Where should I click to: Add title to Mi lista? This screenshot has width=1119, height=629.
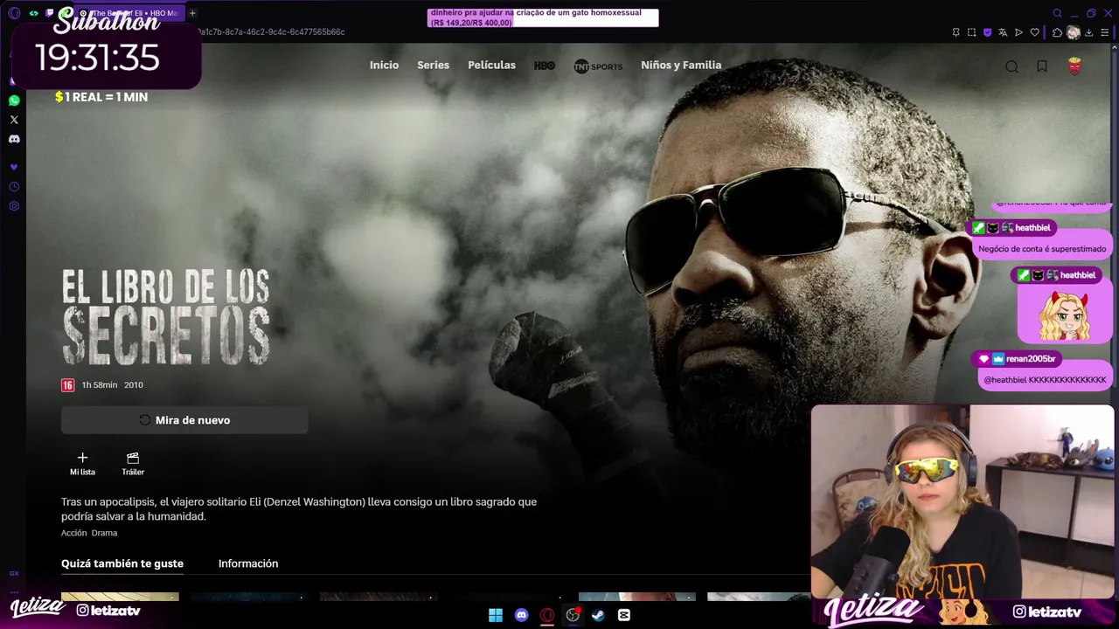[82, 464]
